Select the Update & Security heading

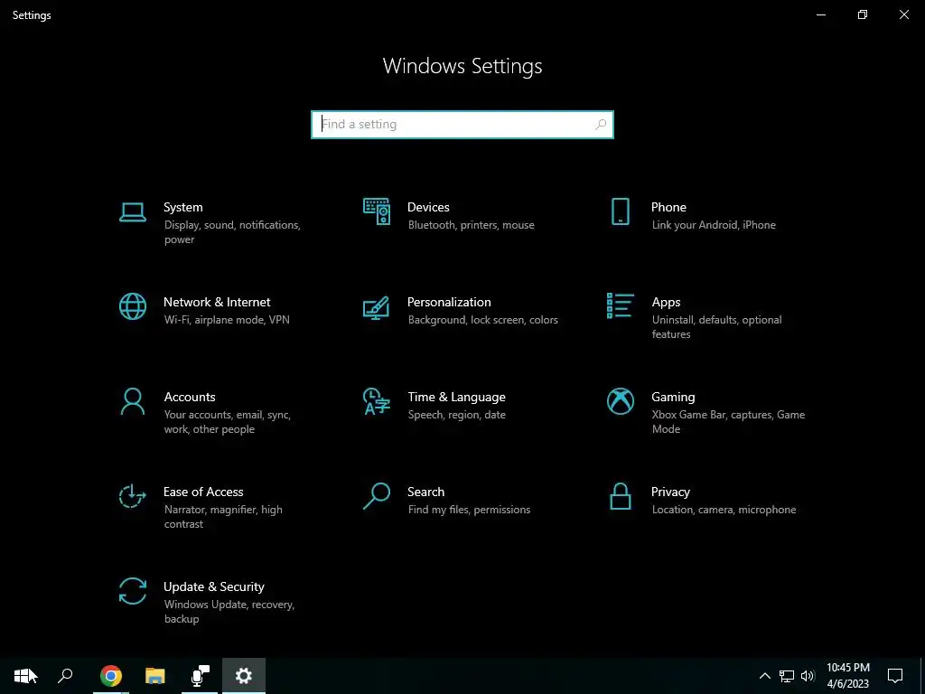tap(213, 586)
